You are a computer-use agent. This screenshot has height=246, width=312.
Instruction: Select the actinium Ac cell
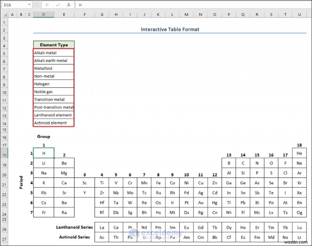[102, 237]
